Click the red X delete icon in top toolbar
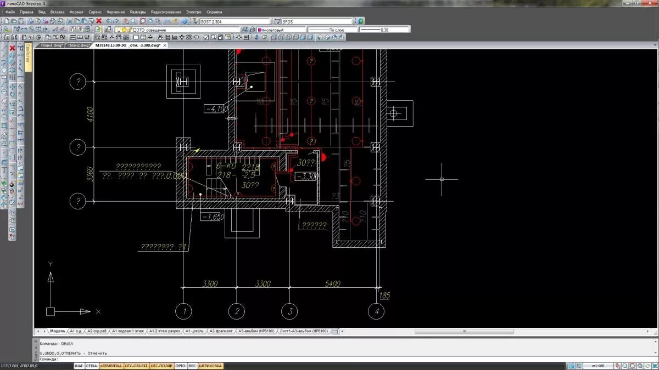The width and height of the screenshot is (659, 370). pos(99,21)
